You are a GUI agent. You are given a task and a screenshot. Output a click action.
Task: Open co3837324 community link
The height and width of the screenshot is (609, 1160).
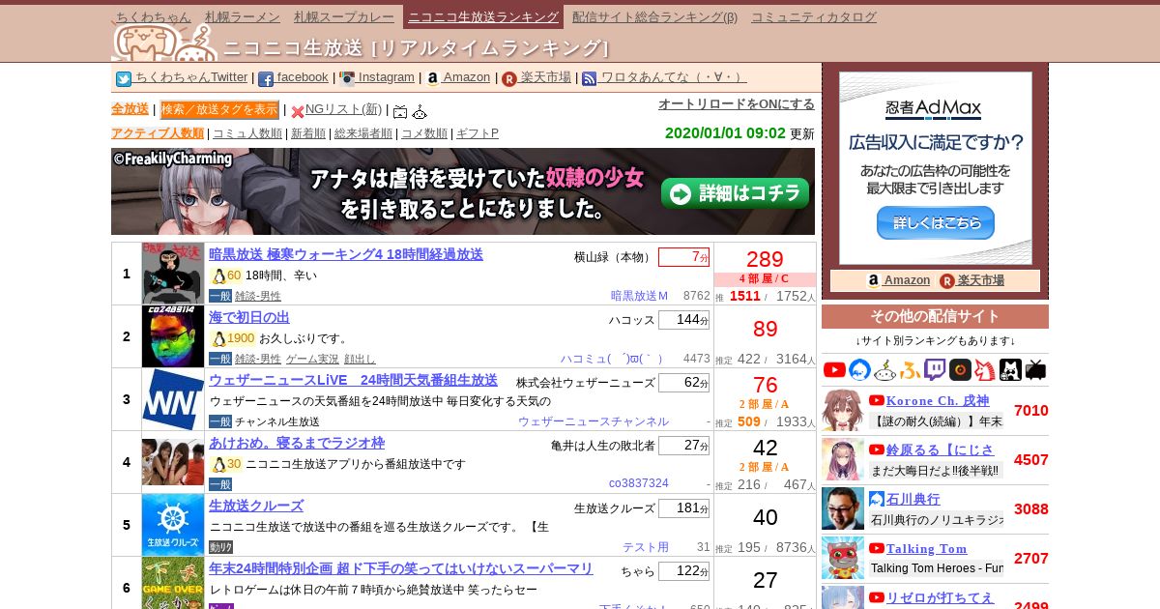(x=639, y=483)
